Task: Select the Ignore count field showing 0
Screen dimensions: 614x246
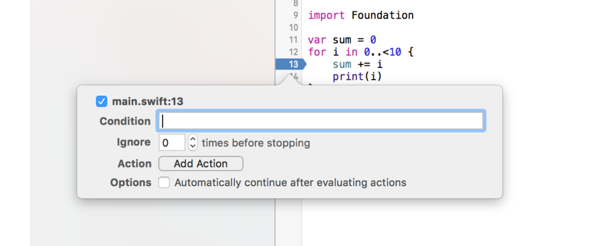Action: 172,142
